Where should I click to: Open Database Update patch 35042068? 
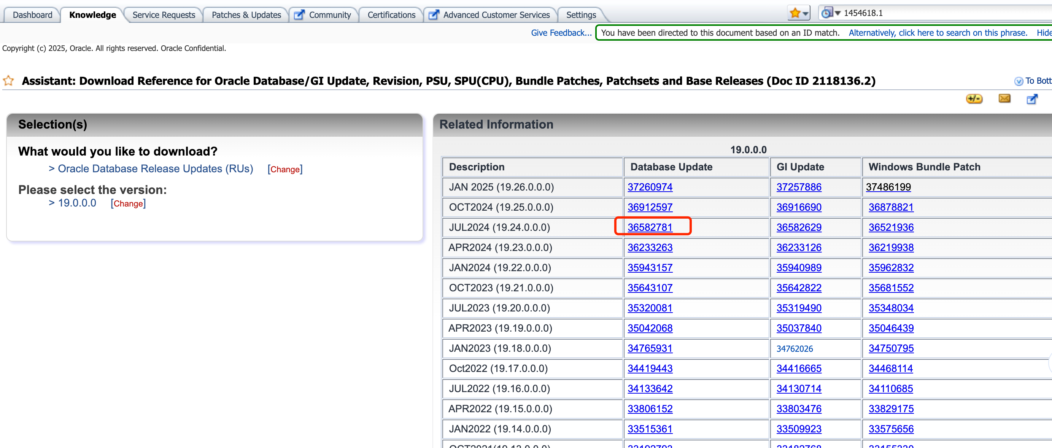click(x=650, y=328)
